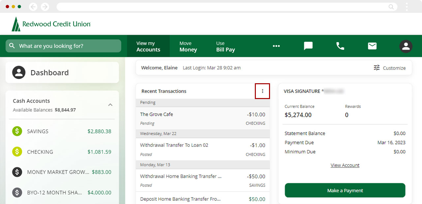Select the SAVINGS account name
This screenshot has height=204, width=422.
click(38, 131)
